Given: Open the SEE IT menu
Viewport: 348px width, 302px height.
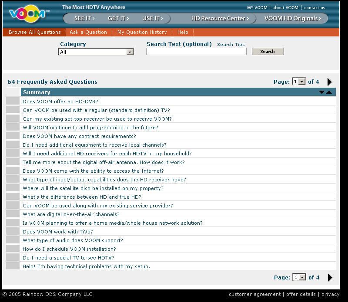Looking at the screenshot, I should click(x=84, y=18).
